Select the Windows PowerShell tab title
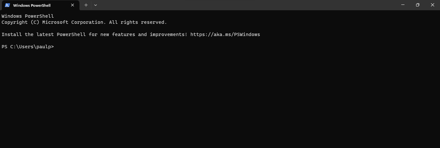 point(32,5)
